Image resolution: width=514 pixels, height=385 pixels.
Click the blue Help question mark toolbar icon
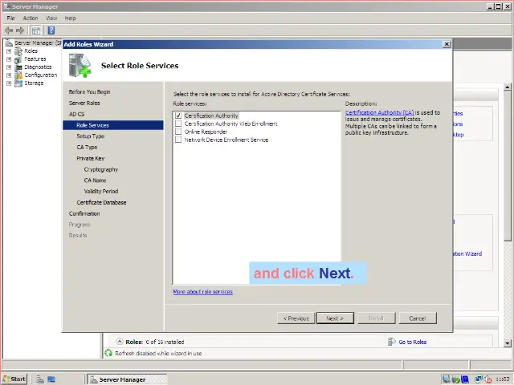[x=51, y=30]
